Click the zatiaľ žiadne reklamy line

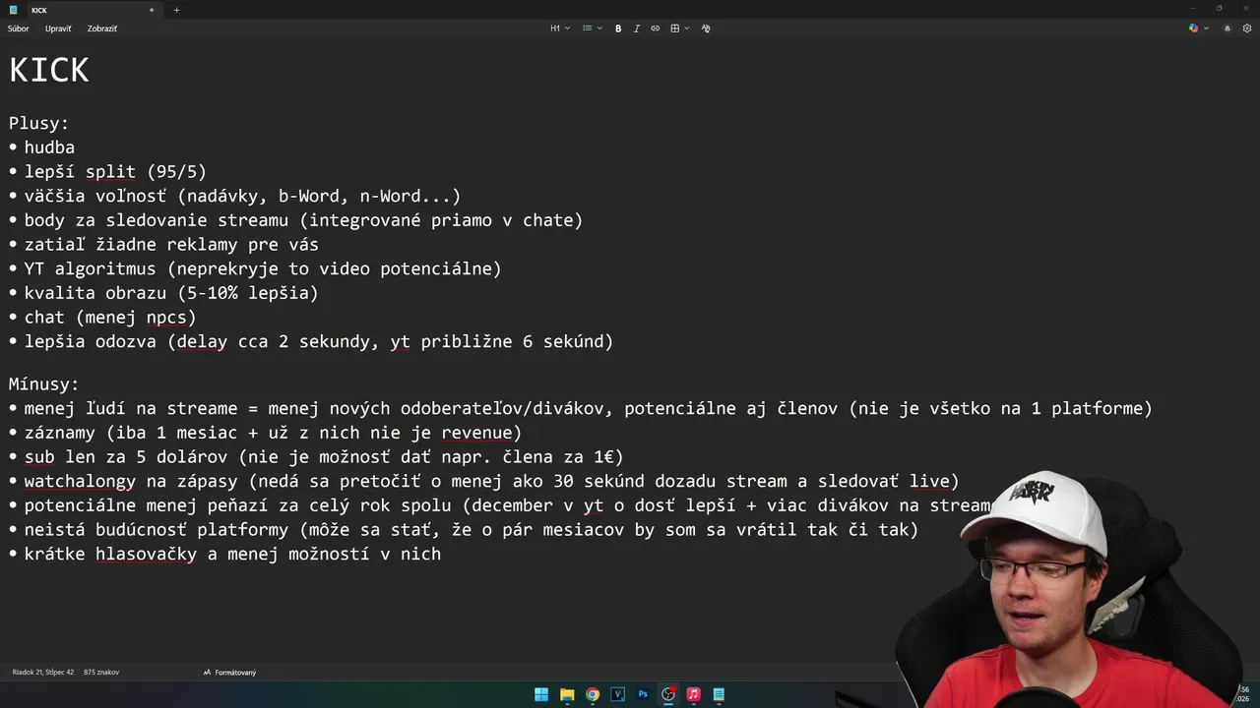pos(171,245)
